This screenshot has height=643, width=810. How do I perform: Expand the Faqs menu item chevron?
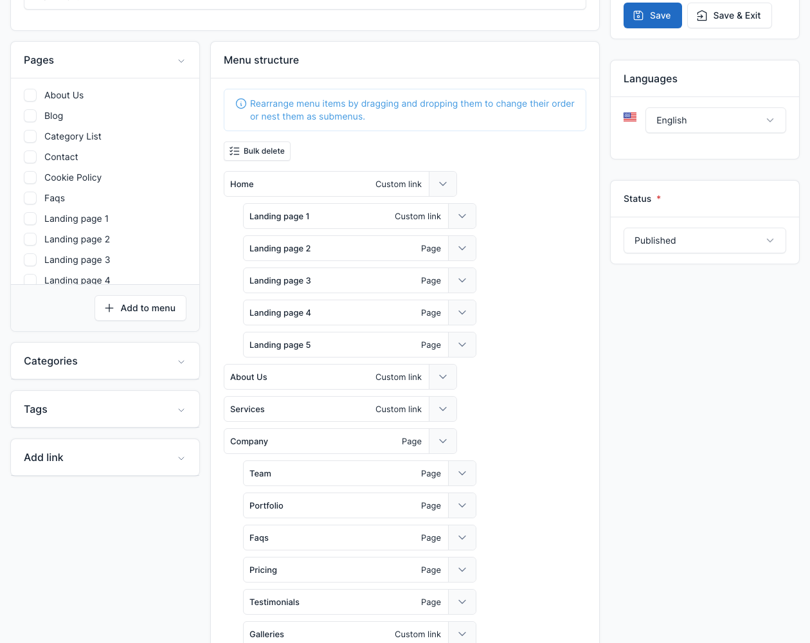point(462,538)
